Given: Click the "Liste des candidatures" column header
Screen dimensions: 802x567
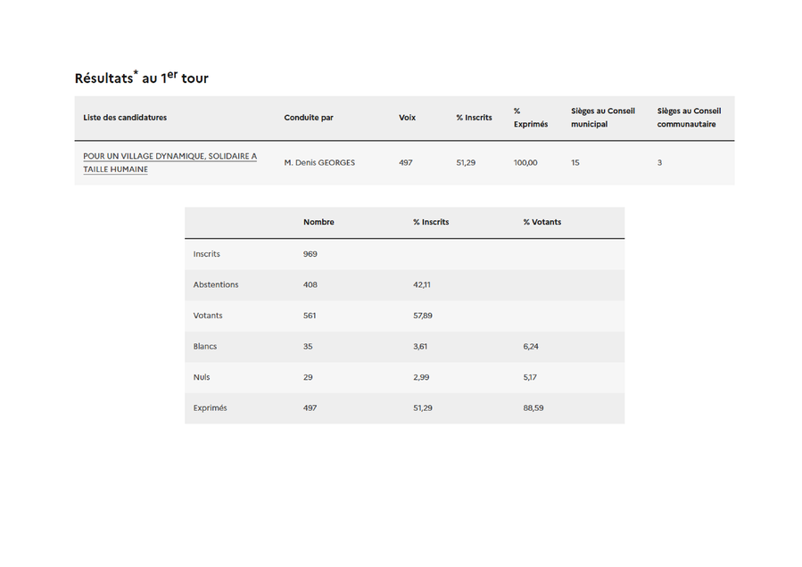Looking at the screenshot, I should coord(125,118).
